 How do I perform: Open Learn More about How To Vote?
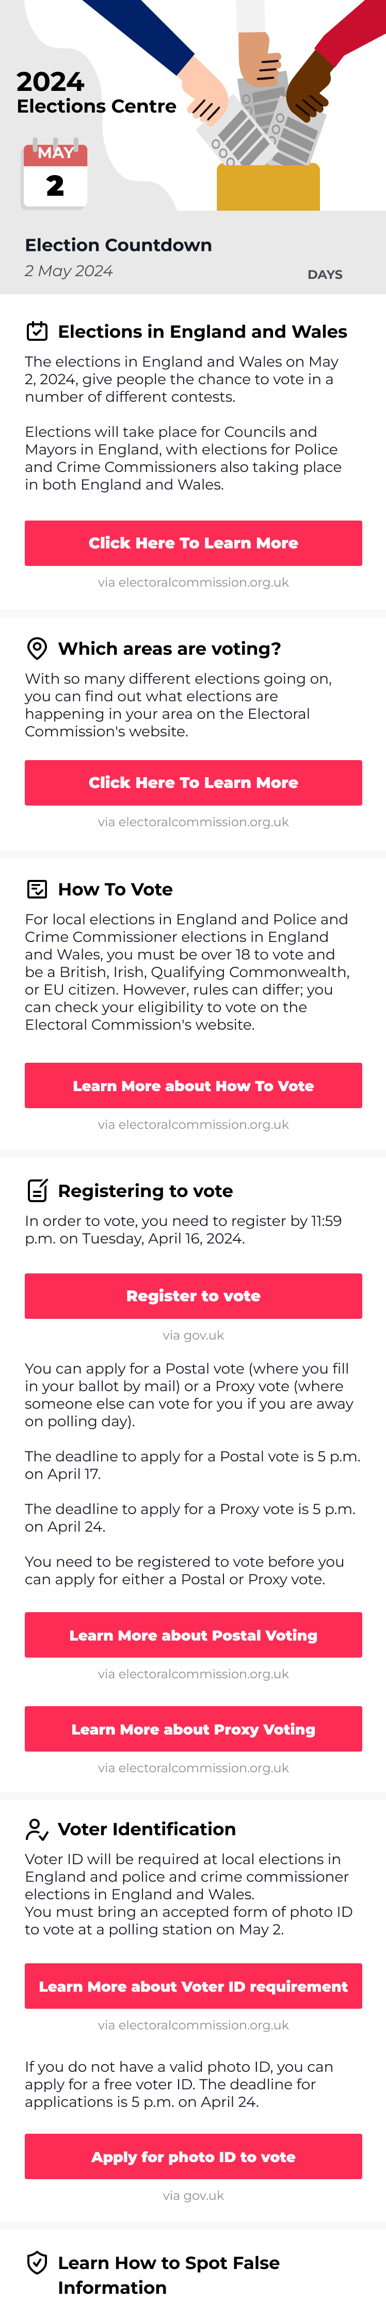point(194,1086)
